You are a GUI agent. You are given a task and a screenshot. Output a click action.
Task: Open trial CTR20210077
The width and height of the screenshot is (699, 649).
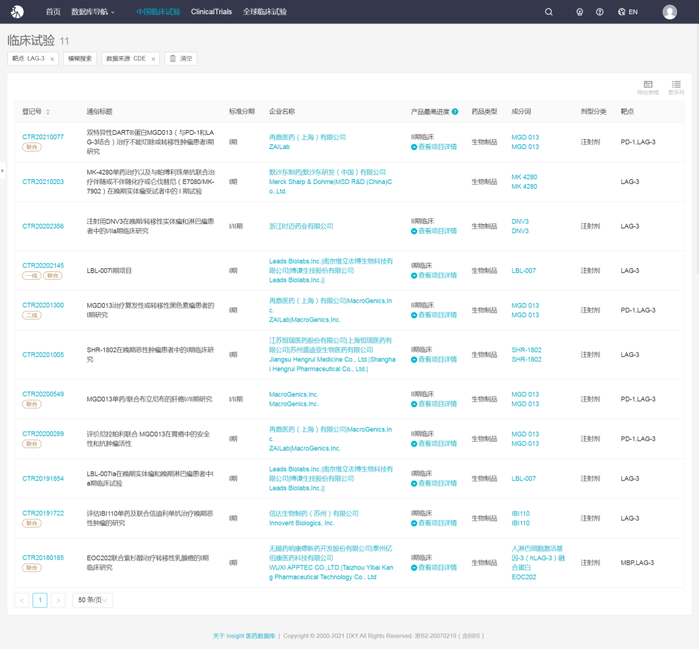tap(43, 137)
